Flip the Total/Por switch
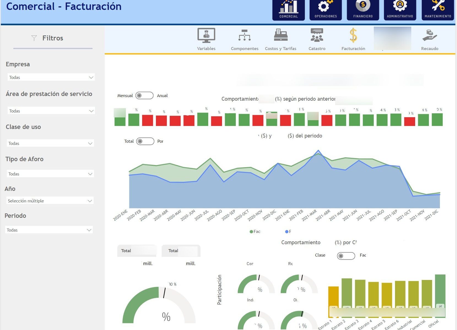 145,141
